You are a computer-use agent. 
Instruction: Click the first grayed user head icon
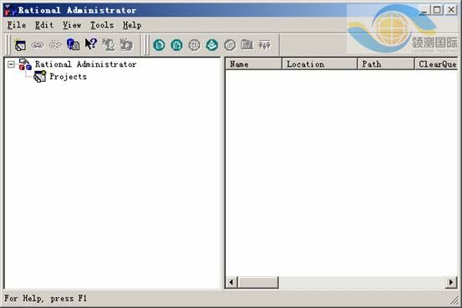(x=109, y=45)
